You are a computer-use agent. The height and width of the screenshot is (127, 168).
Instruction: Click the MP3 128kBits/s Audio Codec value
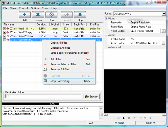click(145, 43)
